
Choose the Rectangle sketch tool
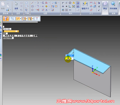pos(33,6)
